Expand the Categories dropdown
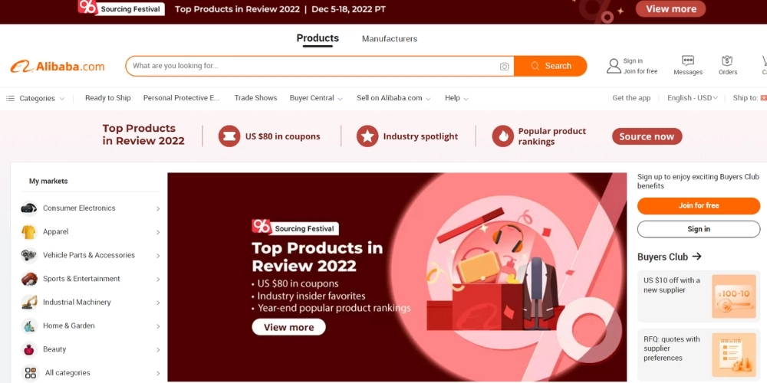 pyautogui.click(x=35, y=98)
